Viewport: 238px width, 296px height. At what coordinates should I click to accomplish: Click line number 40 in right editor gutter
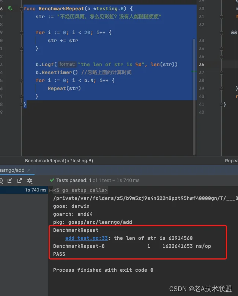(x=202, y=97)
